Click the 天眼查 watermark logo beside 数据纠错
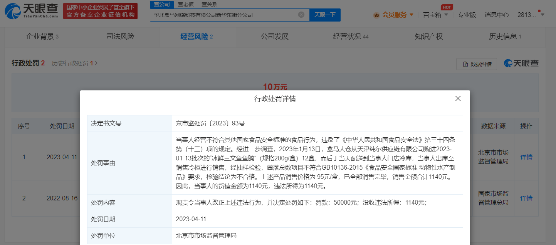Image resolution: width=556 pixels, height=245 pixels. 521,63
